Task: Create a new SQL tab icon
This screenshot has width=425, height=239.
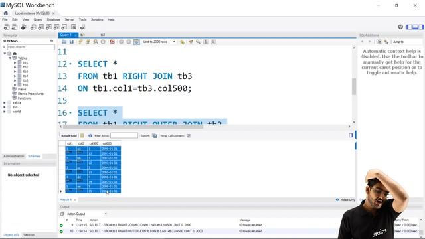Action: point(7,27)
